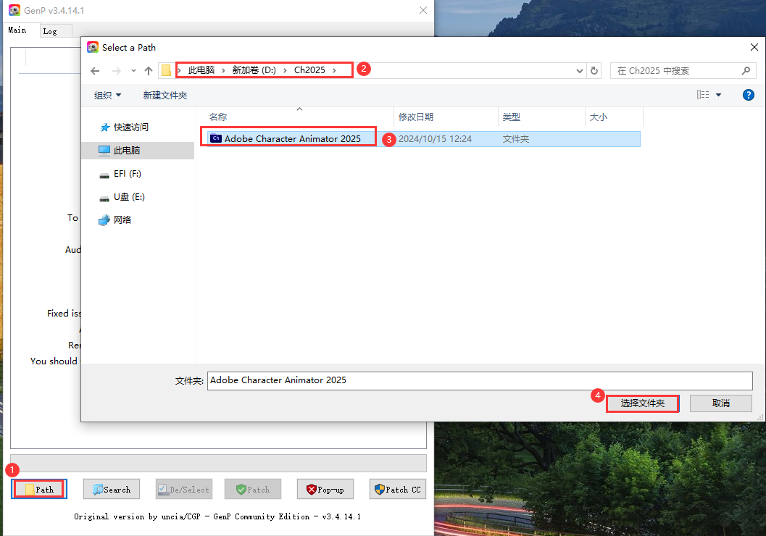Screen dimensions: 766x536
Task: Click the magnifier search icon
Action: (746, 71)
